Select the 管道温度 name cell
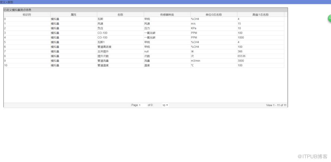 120,65
